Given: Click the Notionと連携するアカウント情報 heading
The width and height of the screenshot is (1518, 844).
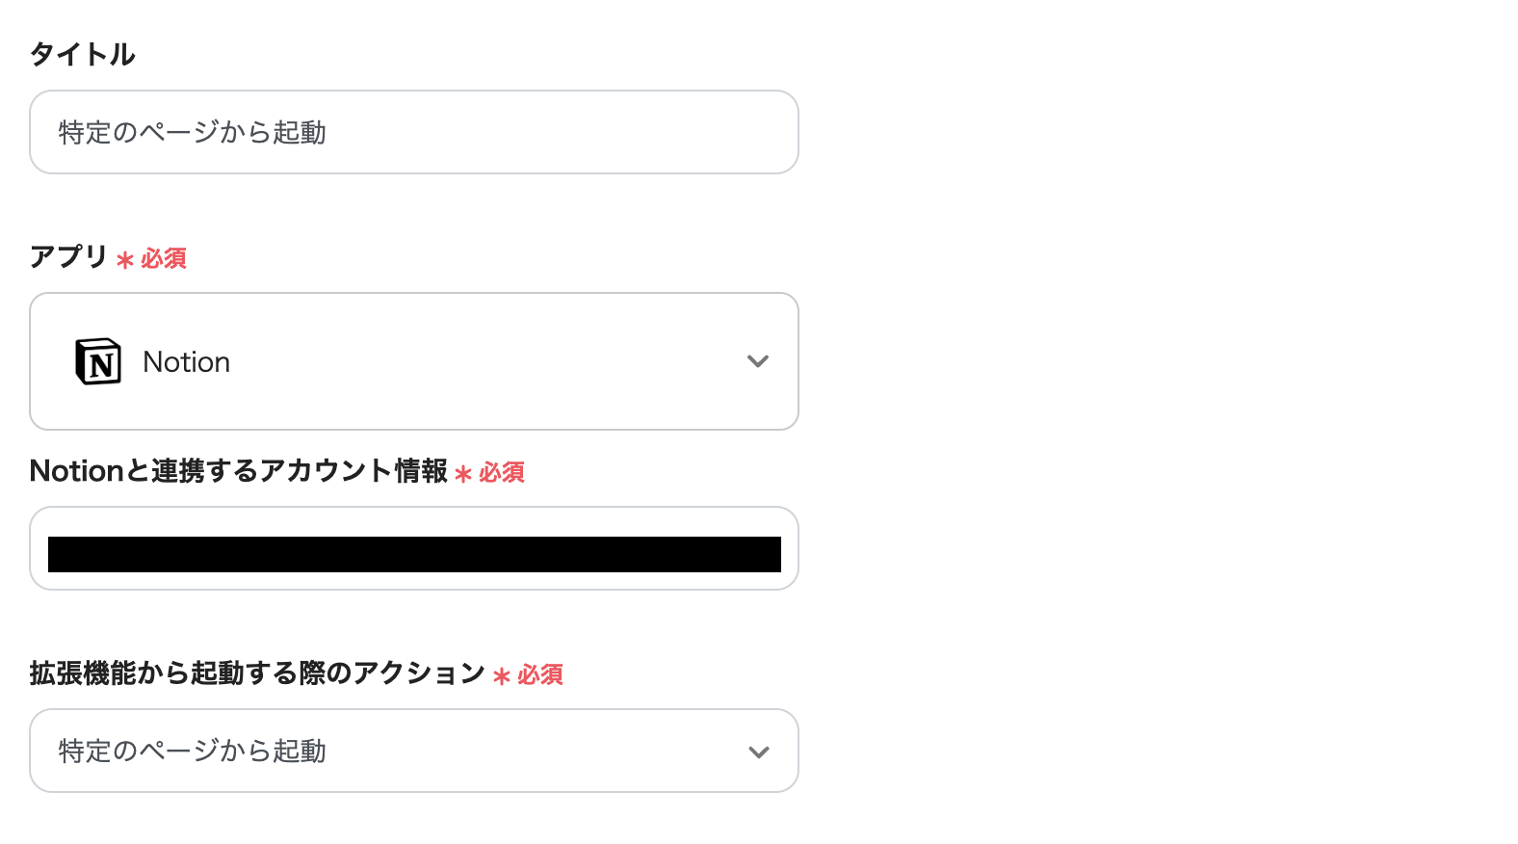Looking at the screenshot, I should [x=237, y=471].
